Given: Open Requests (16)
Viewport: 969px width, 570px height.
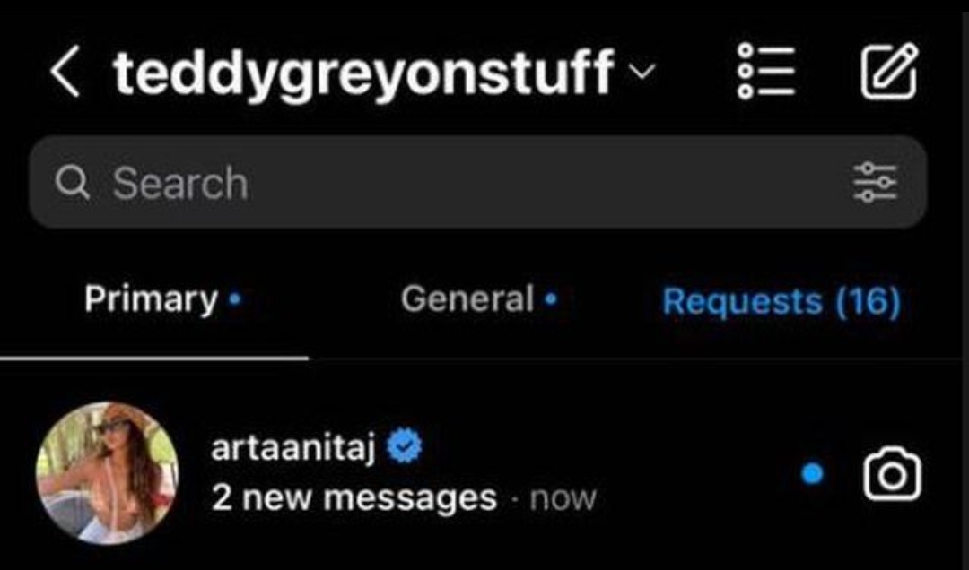Looking at the screenshot, I should (x=781, y=301).
